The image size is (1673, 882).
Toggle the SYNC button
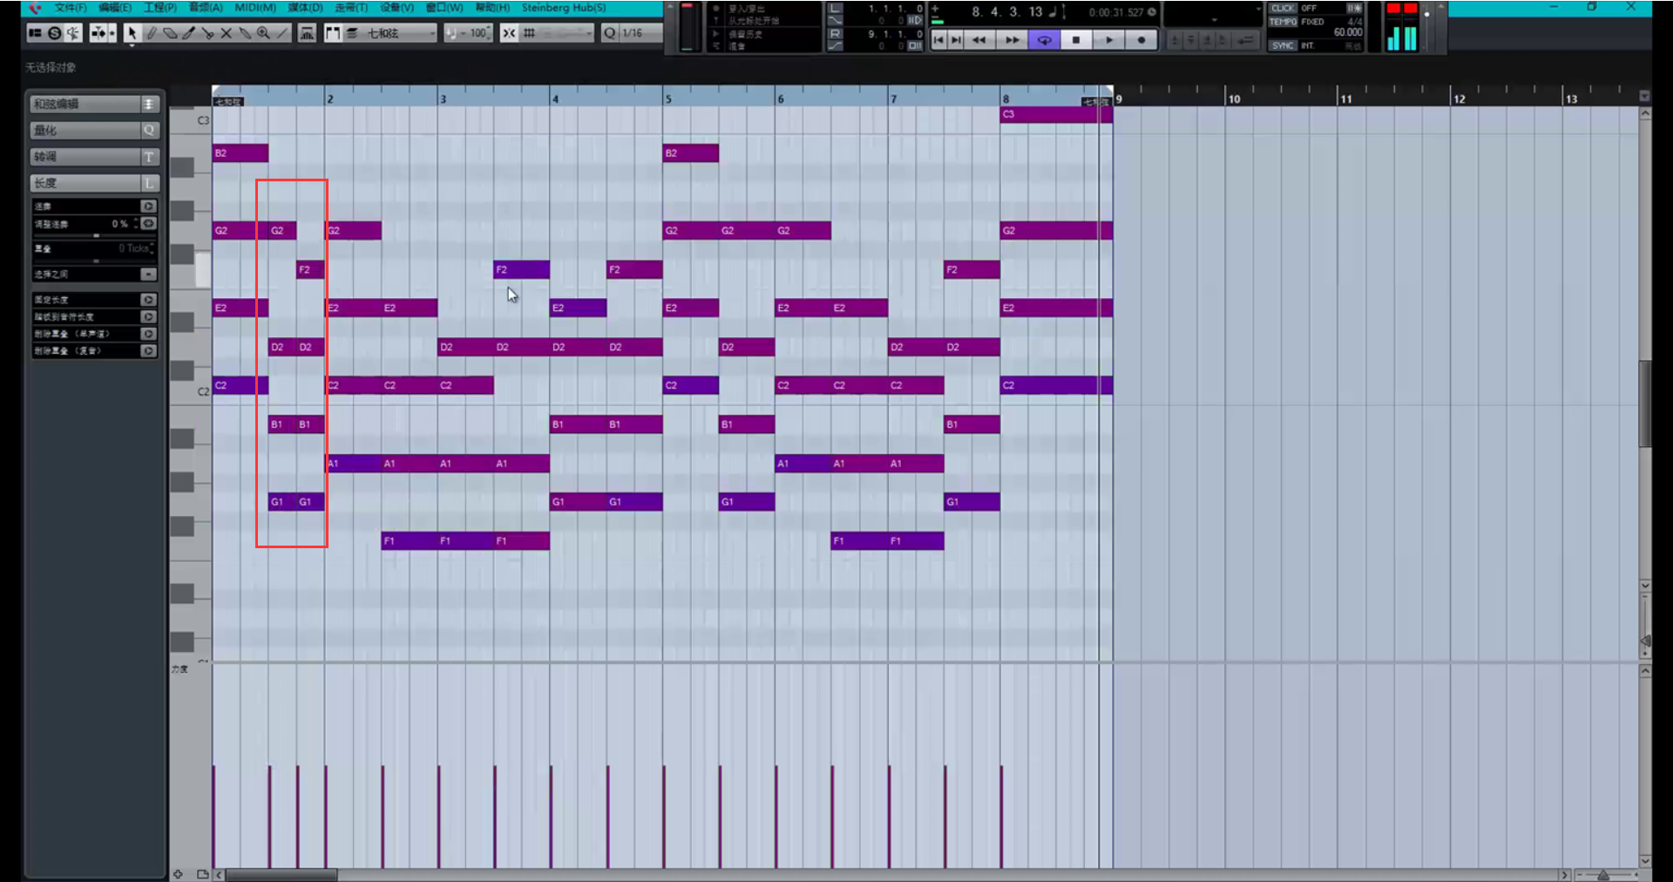pyautogui.click(x=1283, y=45)
